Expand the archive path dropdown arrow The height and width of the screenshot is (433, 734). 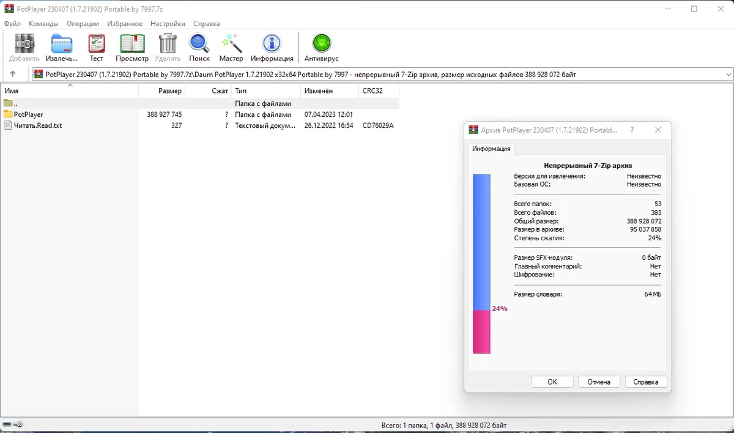728,75
